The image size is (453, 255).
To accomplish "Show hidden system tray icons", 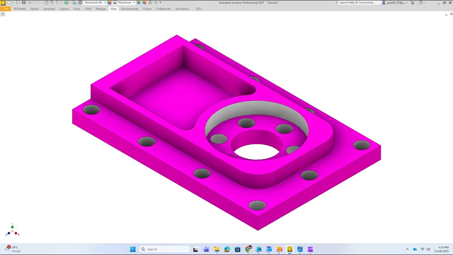I will (407, 249).
